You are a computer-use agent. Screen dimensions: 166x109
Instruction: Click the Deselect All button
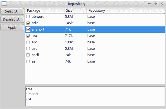12,19
